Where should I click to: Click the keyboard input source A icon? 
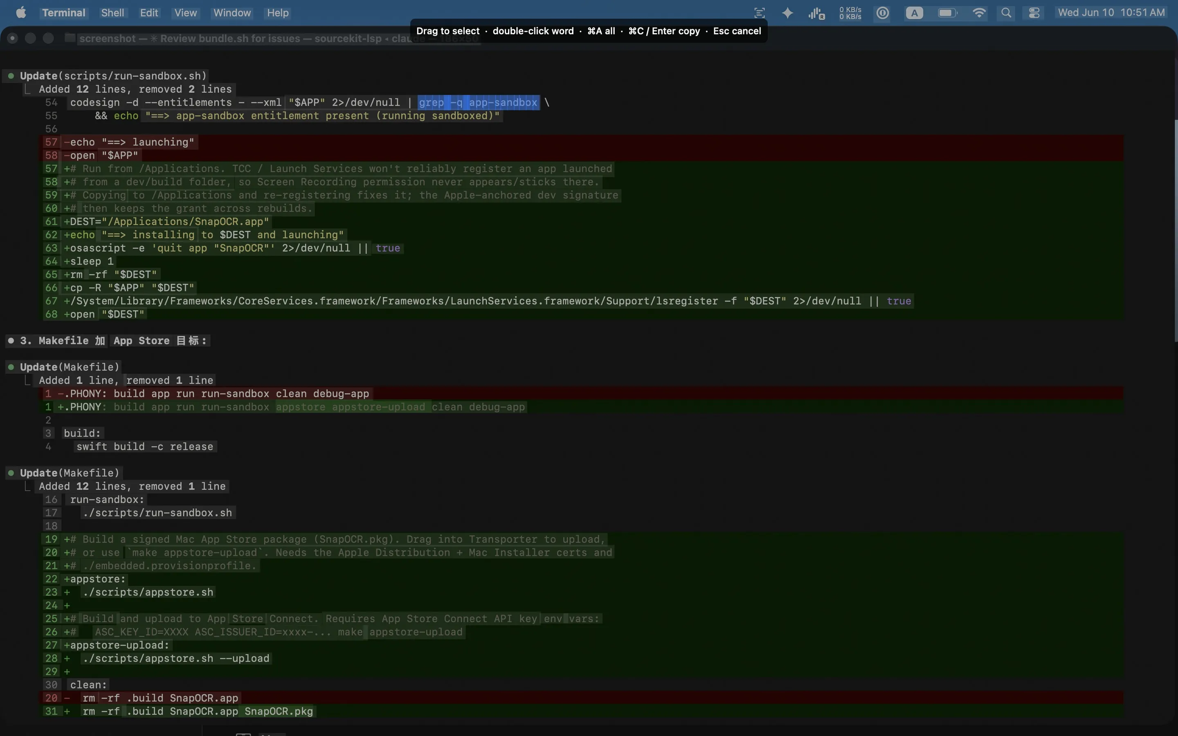click(914, 13)
